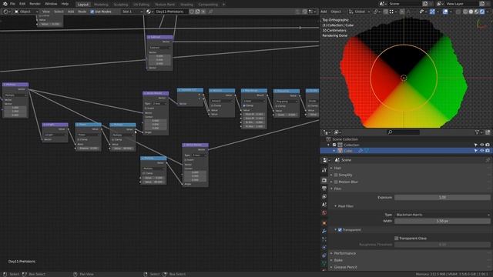Open the Render menu

(x=35, y=4)
